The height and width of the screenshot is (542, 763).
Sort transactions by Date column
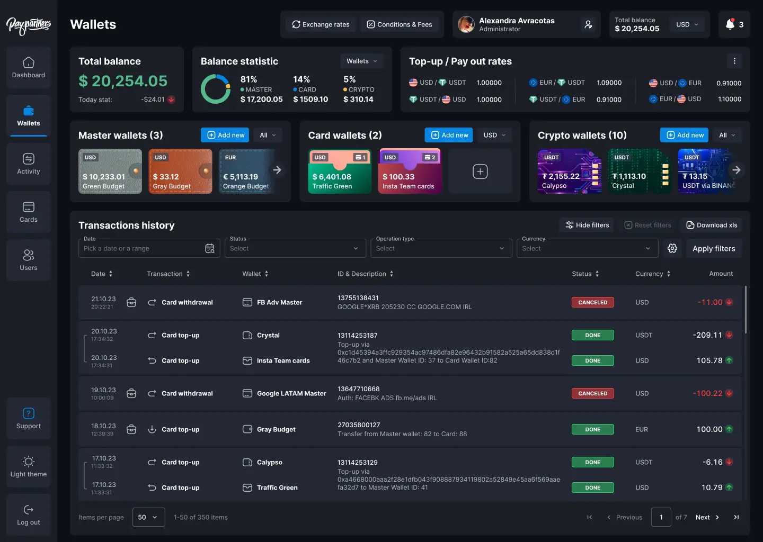pyautogui.click(x=102, y=274)
